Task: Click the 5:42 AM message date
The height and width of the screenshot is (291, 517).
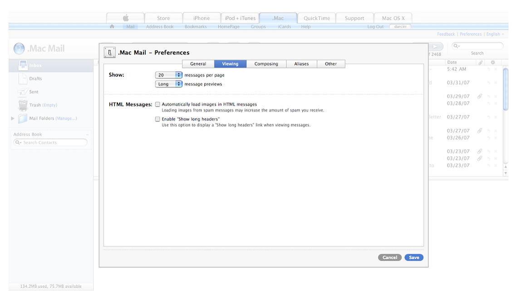Action: click(x=456, y=69)
